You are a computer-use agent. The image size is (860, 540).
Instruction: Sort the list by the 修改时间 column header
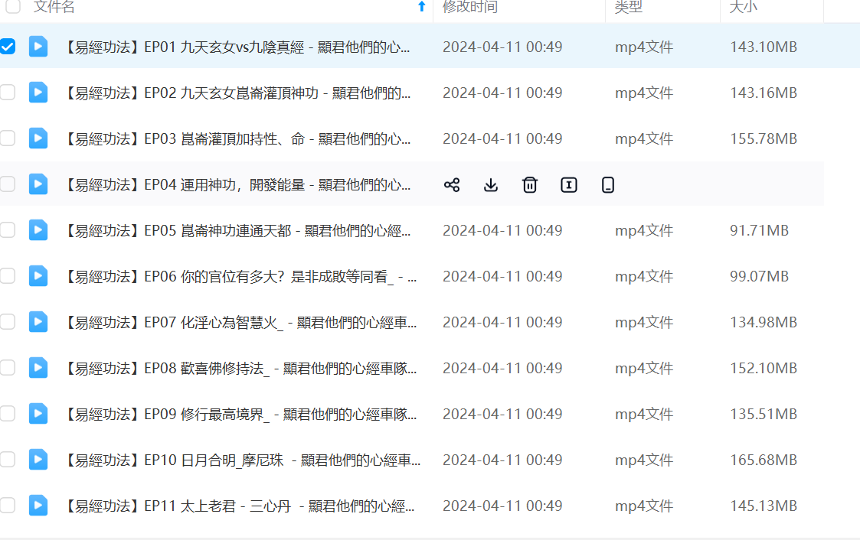[470, 7]
